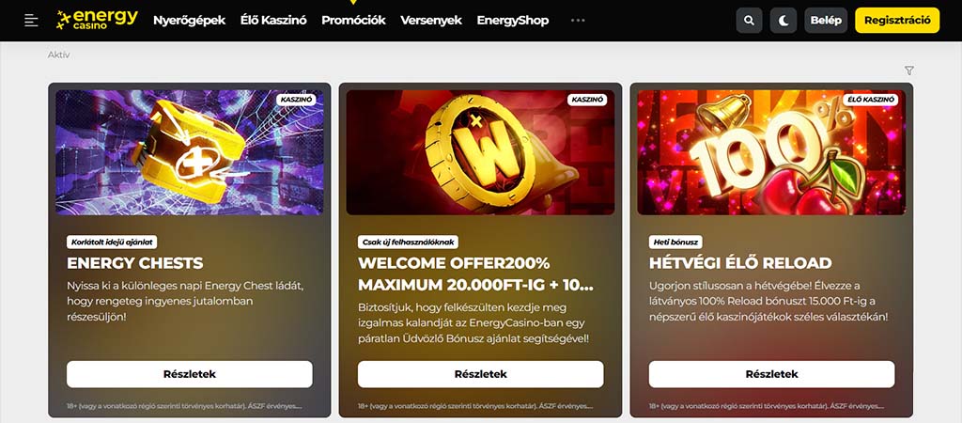Open the promotions filter funnel icon

pos(909,70)
